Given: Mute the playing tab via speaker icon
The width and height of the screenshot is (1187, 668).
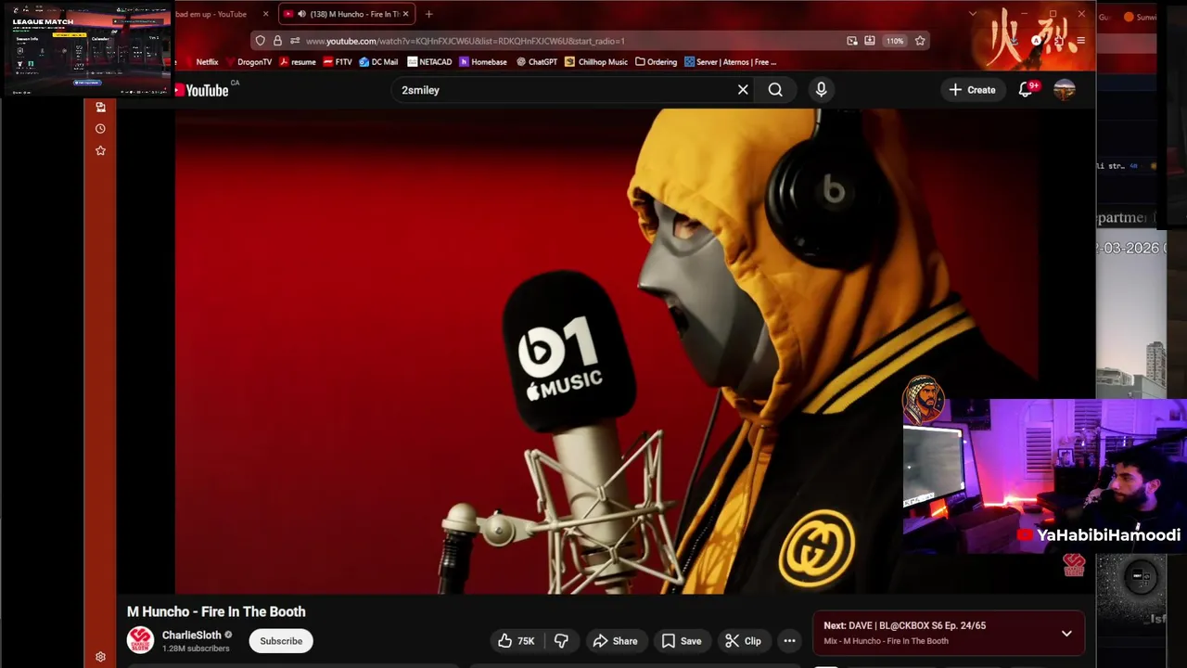Looking at the screenshot, I should (301, 14).
